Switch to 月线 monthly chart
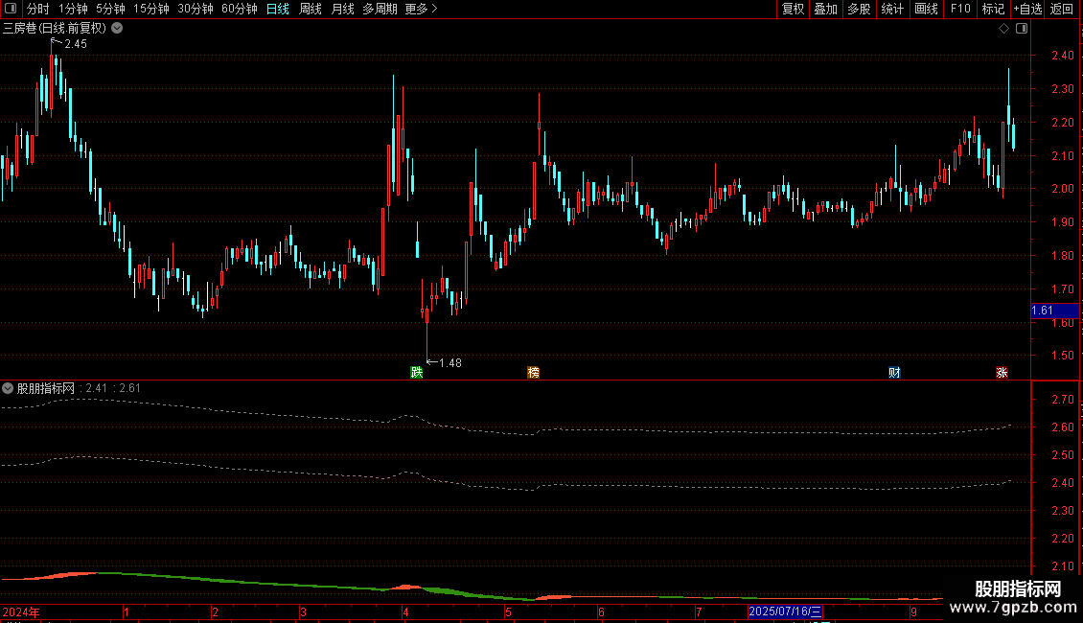Screen dimensions: 1083x623 [x=342, y=9]
